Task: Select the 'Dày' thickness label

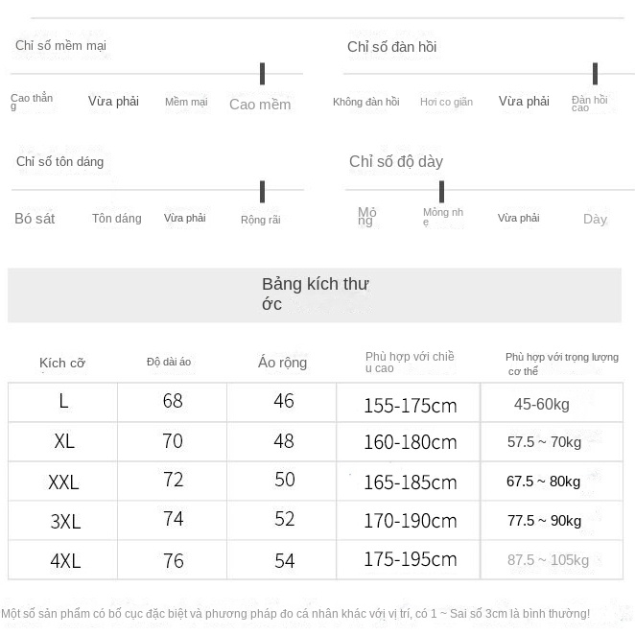Action: coord(595,219)
